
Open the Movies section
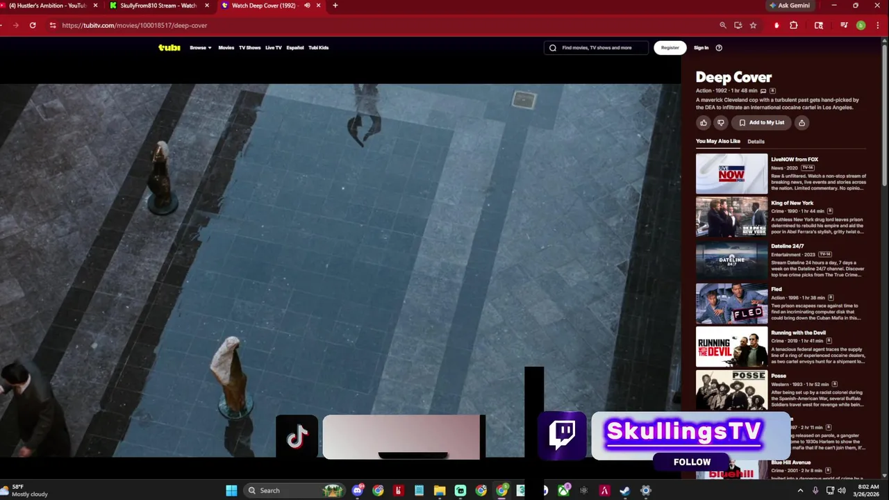coord(226,48)
